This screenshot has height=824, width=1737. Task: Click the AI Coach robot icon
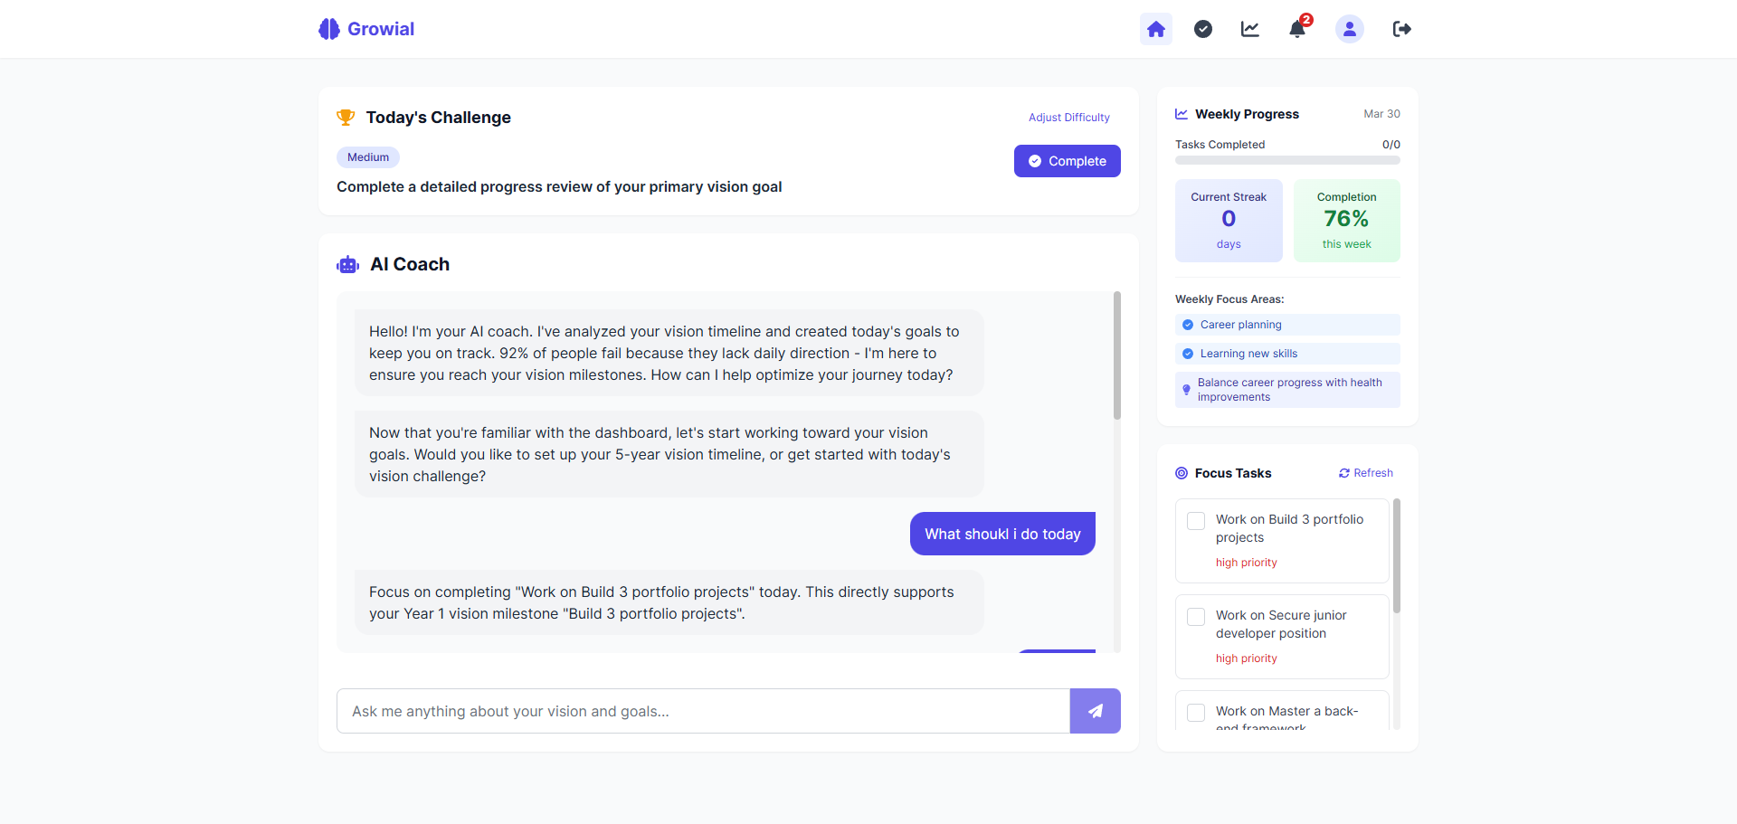348,265
